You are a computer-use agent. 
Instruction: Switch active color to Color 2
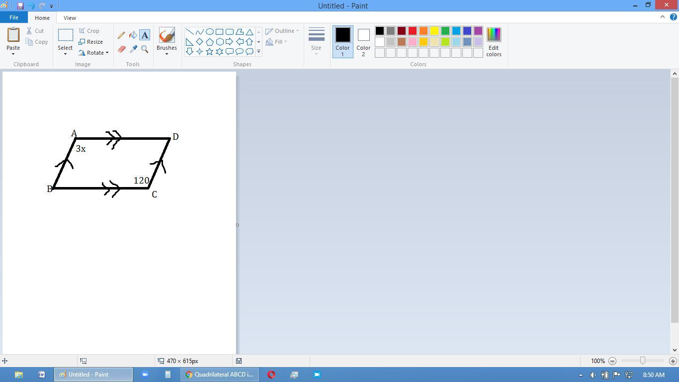[363, 41]
